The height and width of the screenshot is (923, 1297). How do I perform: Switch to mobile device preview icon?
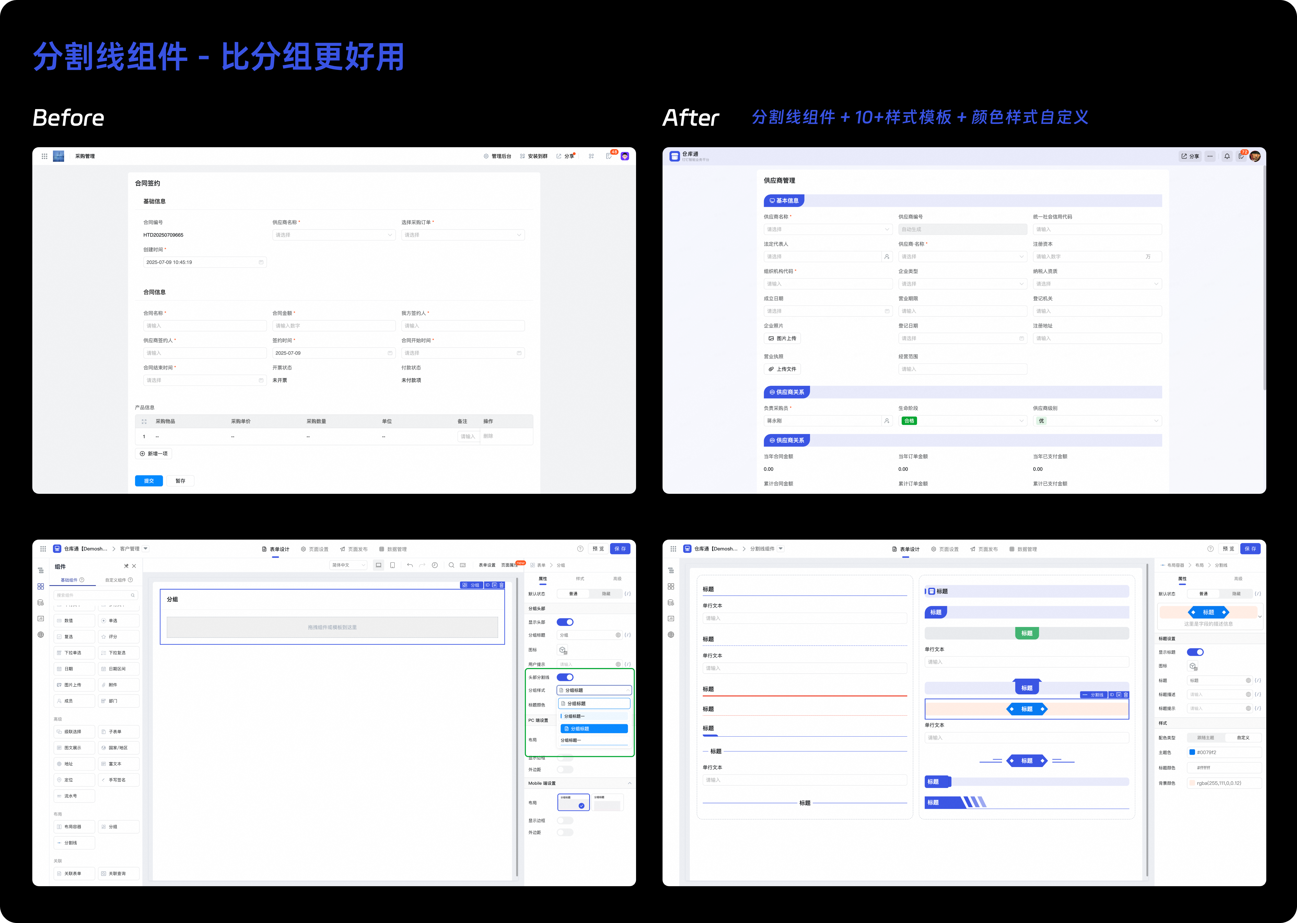tap(392, 565)
